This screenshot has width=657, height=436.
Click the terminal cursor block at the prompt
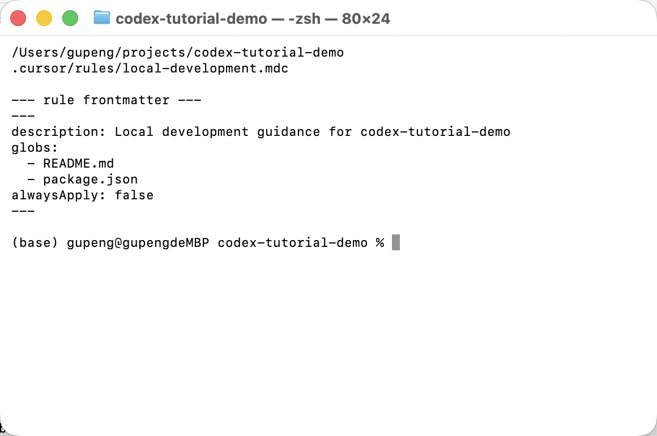(395, 242)
